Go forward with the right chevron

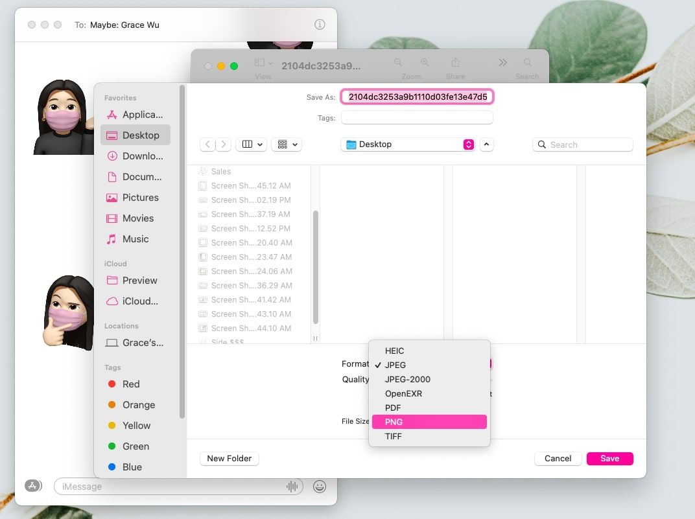click(x=224, y=144)
